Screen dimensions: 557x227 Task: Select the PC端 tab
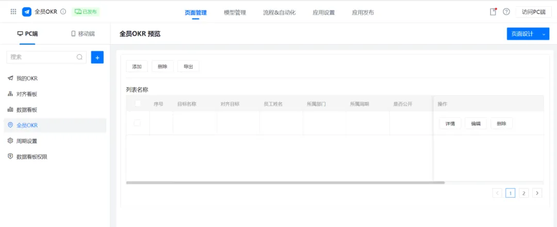27,34
